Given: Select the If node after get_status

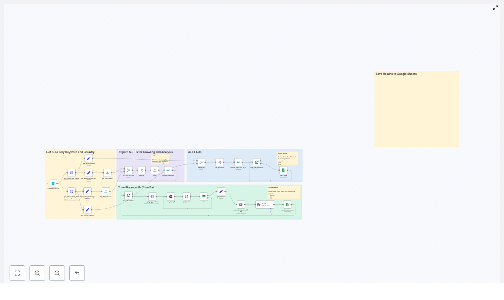Looking at the screenshot, I should point(204,196).
